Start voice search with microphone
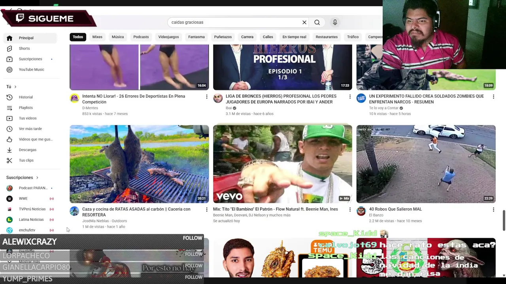 [x=335, y=22]
